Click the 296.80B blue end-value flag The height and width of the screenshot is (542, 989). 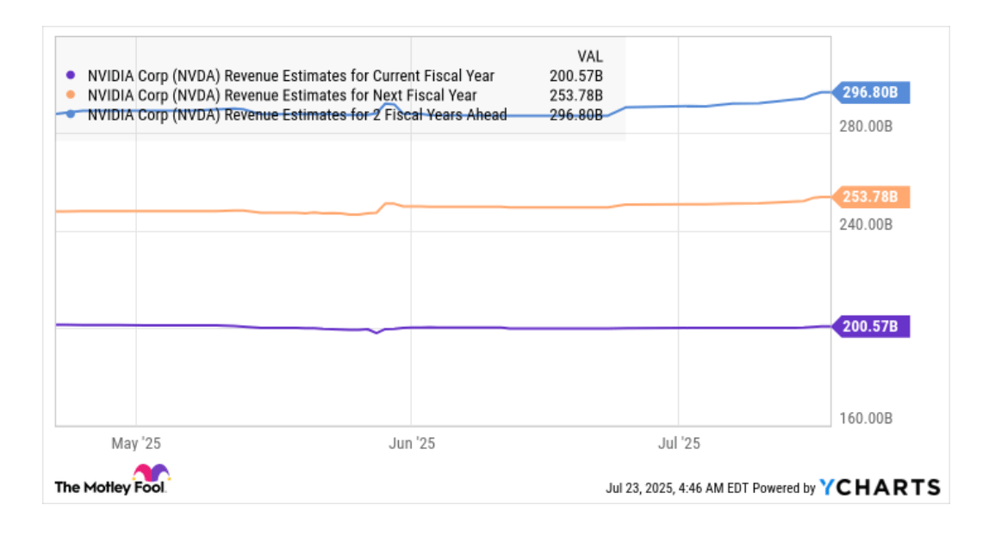[x=870, y=93]
